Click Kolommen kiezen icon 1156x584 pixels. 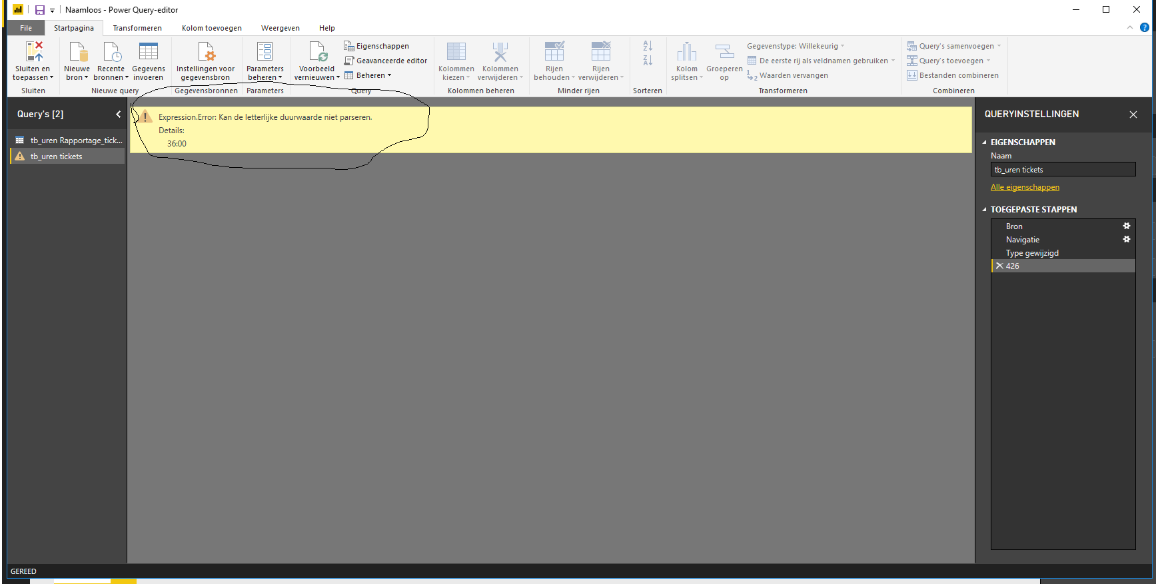[x=456, y=51]
